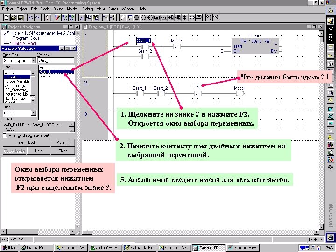Click the Help button in Variable Selection
The height and width of the screenshot is (252, 336).
pos(39,151)
